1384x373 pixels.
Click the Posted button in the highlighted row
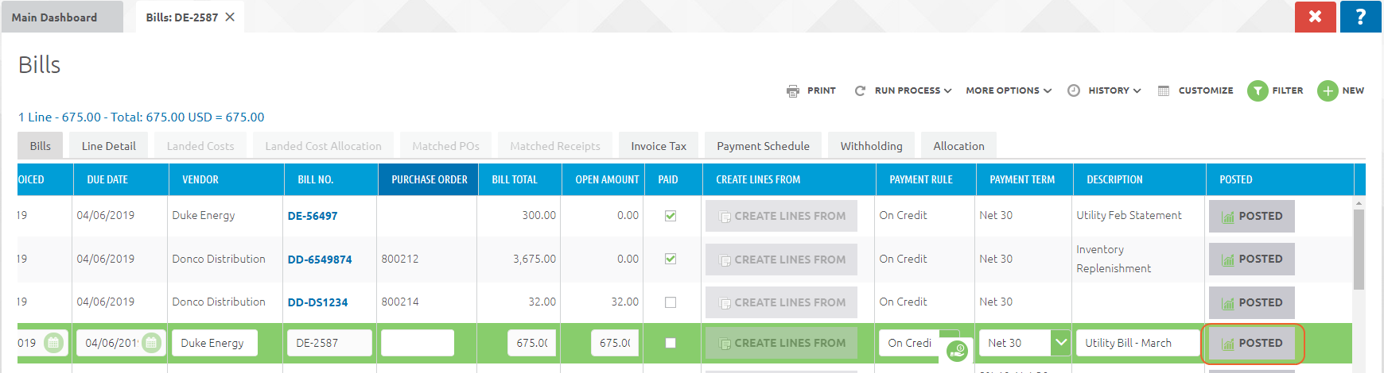click(1252, 343)
